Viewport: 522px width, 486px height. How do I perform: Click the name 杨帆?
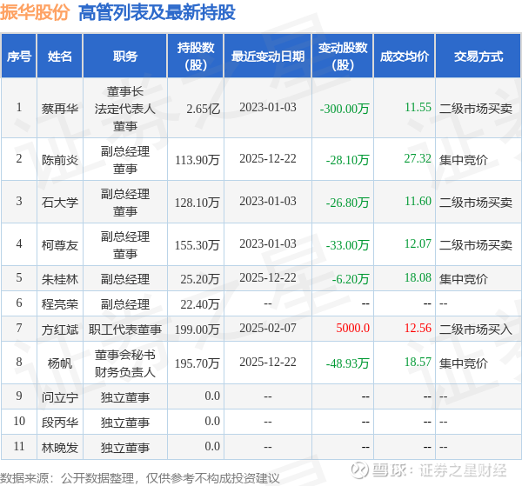pos(60,363)
